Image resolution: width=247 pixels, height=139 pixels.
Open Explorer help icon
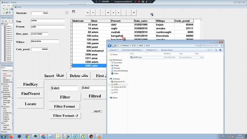220,50
